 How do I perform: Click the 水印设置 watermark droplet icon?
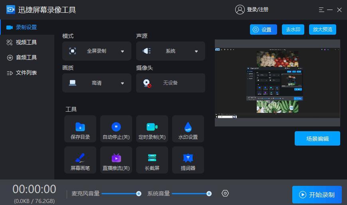tap(188, 127)
